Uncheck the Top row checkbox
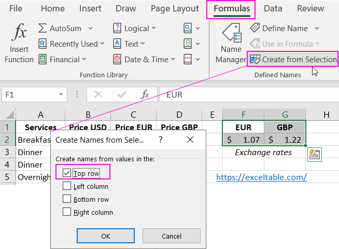The height and width of the screenshot is (249, 339). click(67, 173)
